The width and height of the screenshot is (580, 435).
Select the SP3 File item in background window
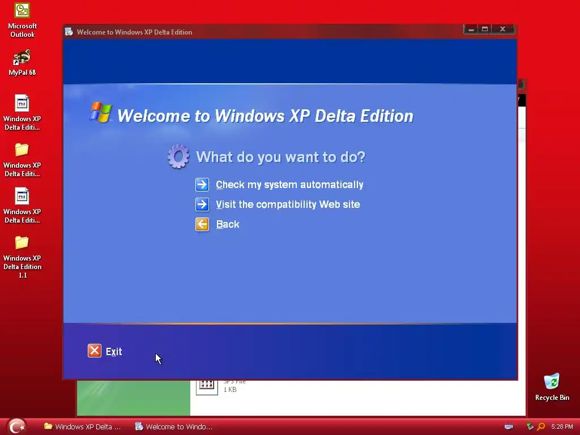[x=221, y=386]
